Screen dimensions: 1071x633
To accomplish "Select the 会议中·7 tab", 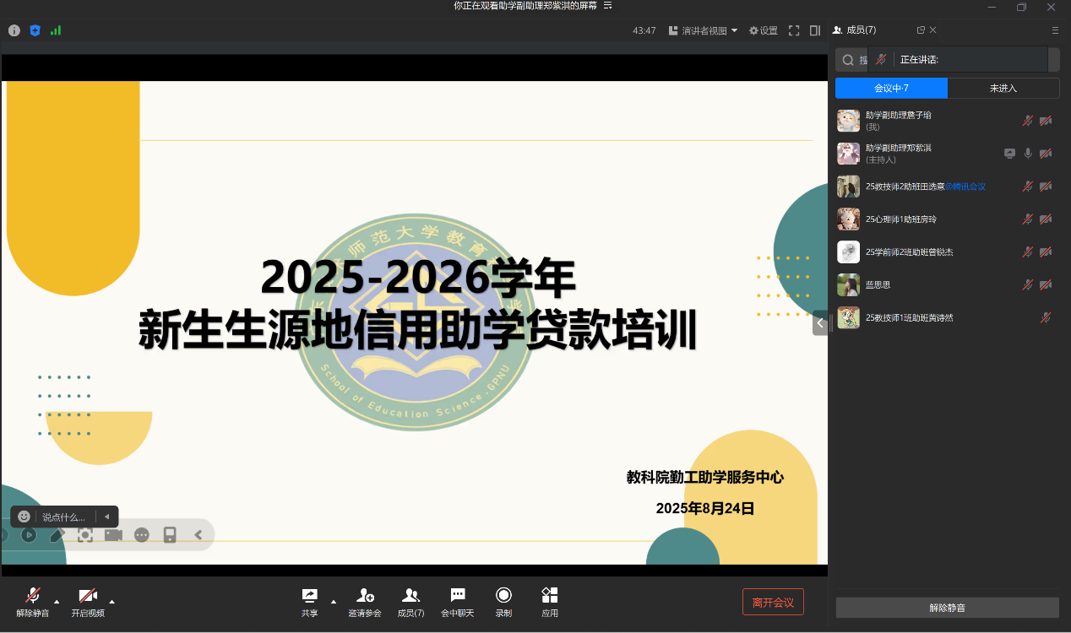I will point(891,88).
